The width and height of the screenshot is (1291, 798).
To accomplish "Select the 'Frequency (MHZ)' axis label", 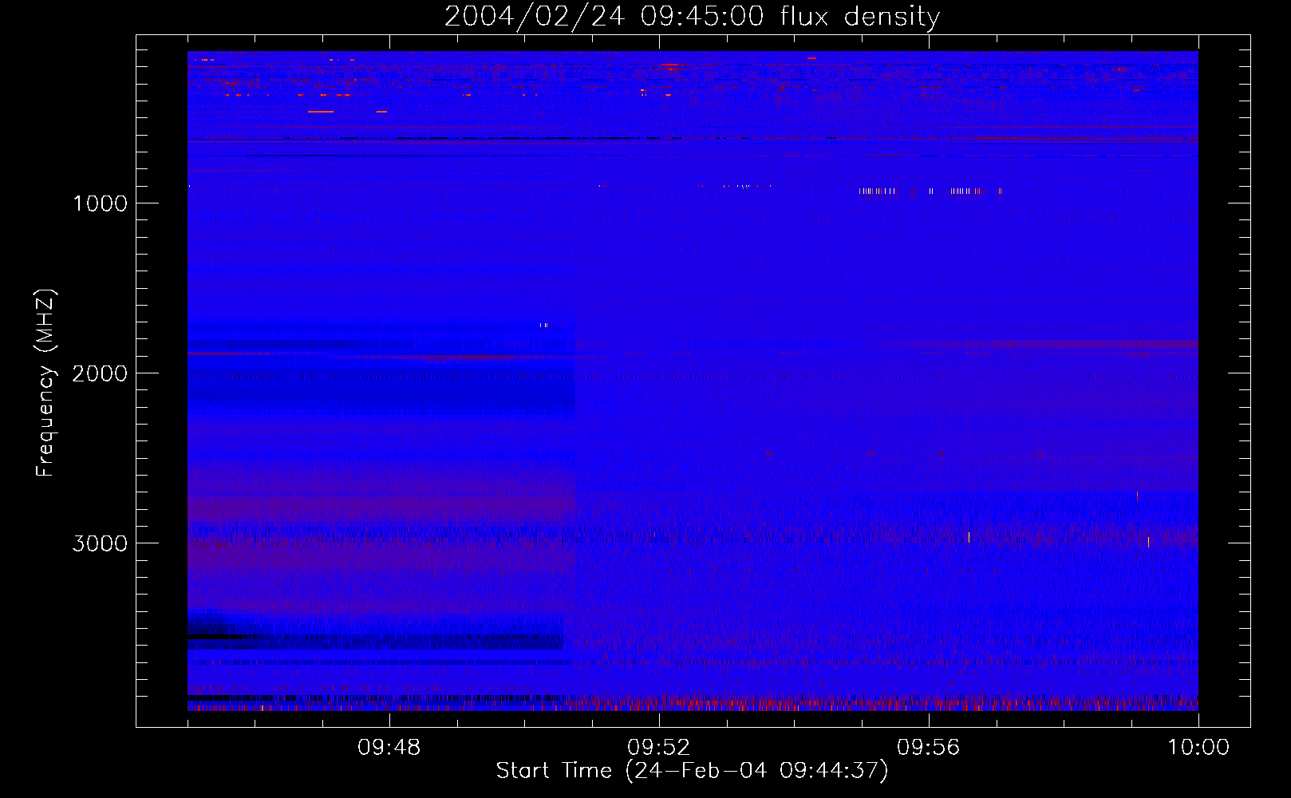I will click(x=45, y=383).
